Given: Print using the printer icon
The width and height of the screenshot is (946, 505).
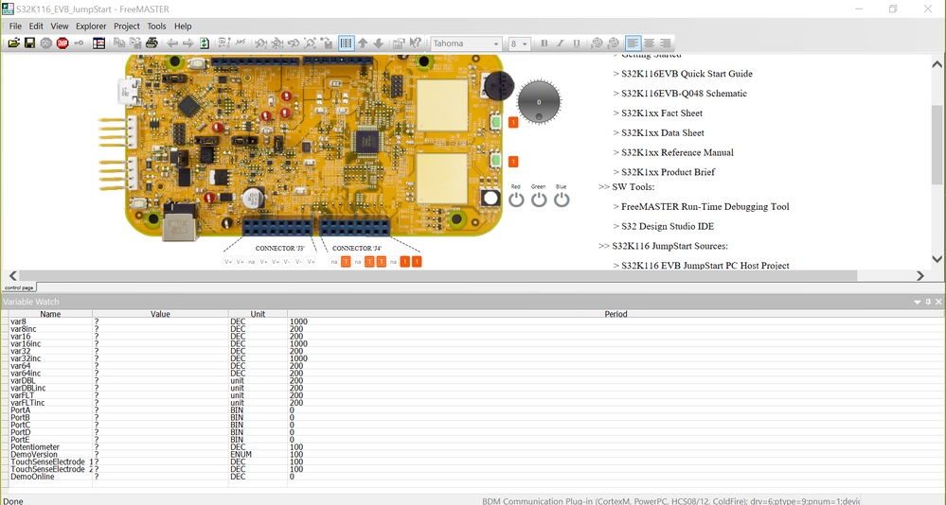Looking at the screenshot, I should [152, 44].
